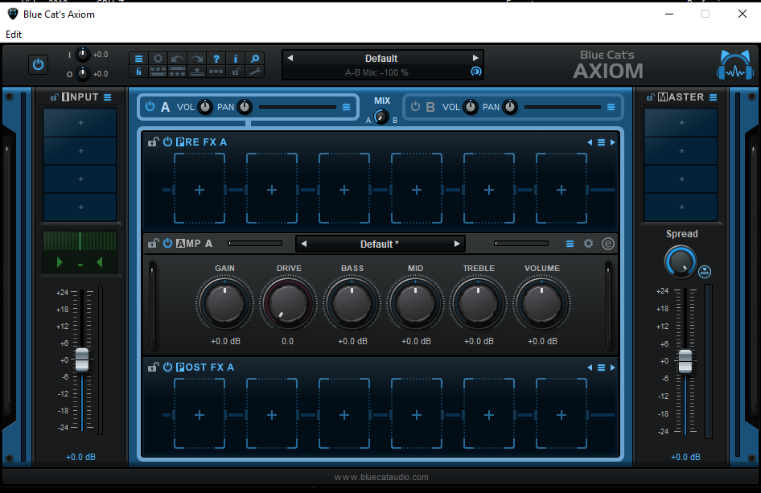Click the lock icon on AMP A

tap(154, 243)
